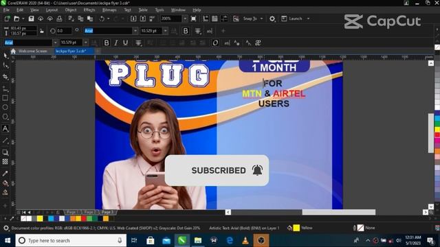Open VLC from the taskbar
The image size is (440, 247).
pos(245,240)
